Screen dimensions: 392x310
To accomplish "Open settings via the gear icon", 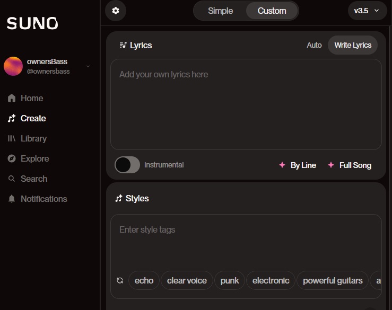I will click(116, 11).
